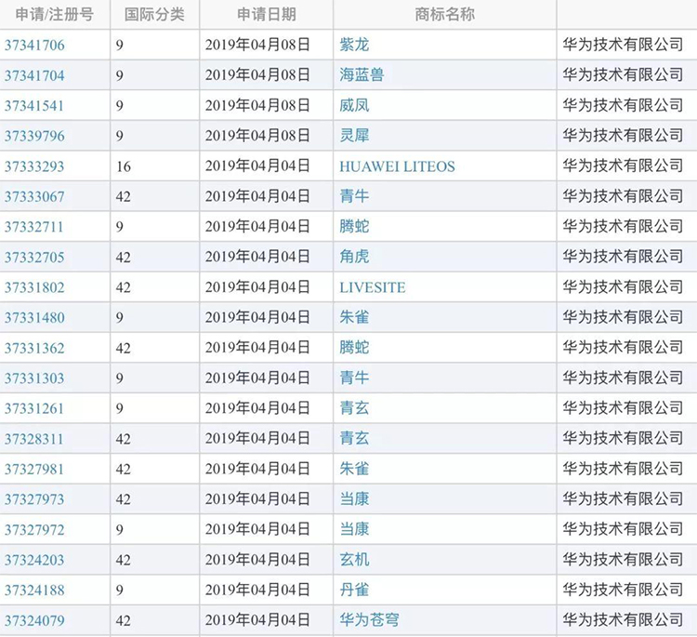This screenshot has width=697, height=637.
Task: Open application number 37324079
Action: pyautogui.click(x=34, y=620)
